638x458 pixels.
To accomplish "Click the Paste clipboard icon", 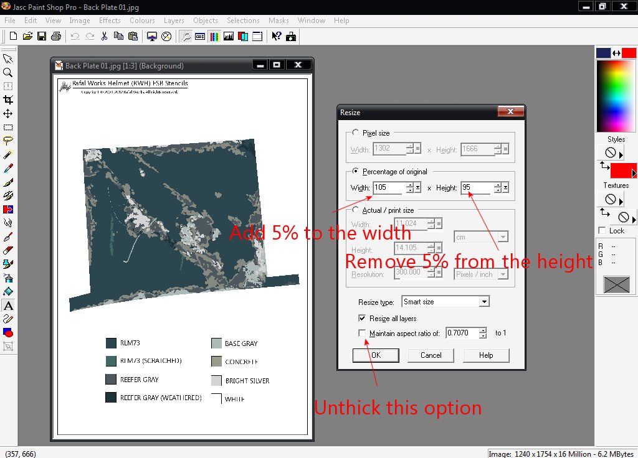I will [x=133, y=36].
